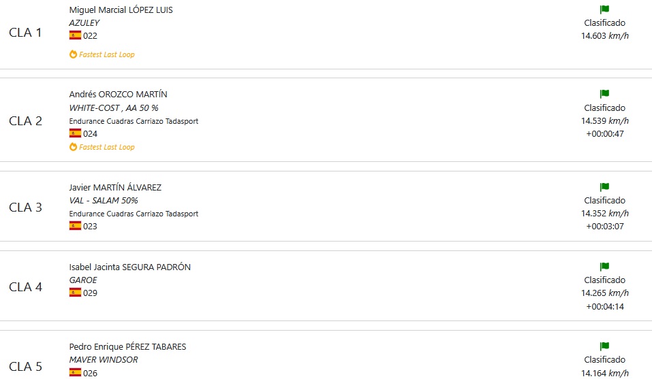Select horse name VAL - SALAM 50%
This screenshot has width=652, height=379.
pyautogui.click(x=104, y=201)
